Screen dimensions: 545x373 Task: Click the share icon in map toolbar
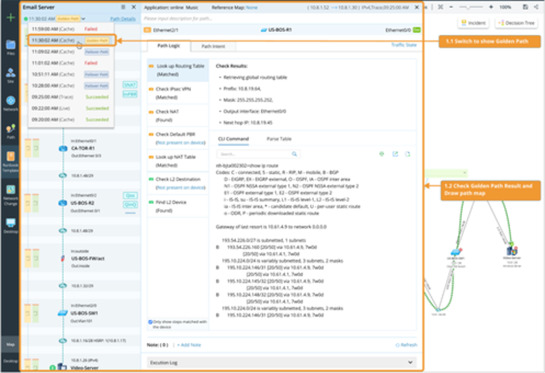click(537, 7)
